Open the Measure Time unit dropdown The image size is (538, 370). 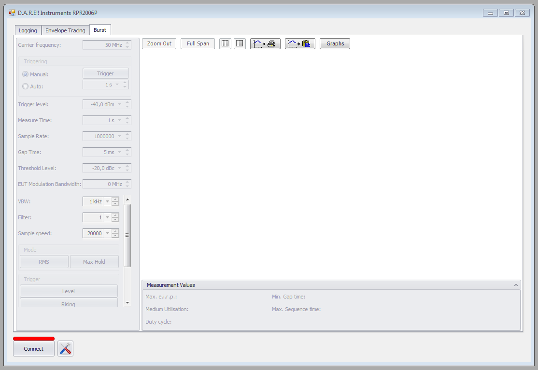pos(120,120)
